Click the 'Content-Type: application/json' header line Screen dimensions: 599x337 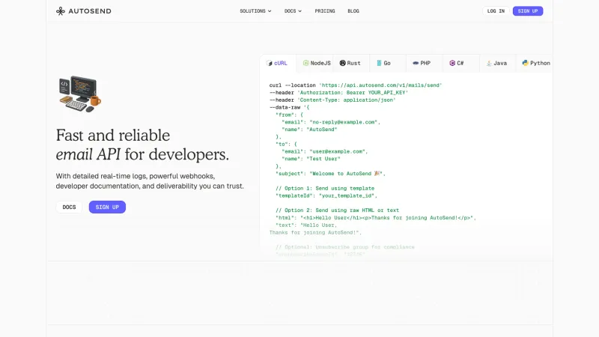[332, 100]
